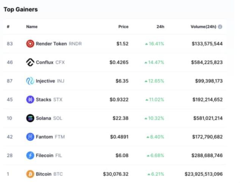This screenshot has height=183, width=240.
Task: Click the Filecoin price $6.08
Action: (x=122, y=155)
